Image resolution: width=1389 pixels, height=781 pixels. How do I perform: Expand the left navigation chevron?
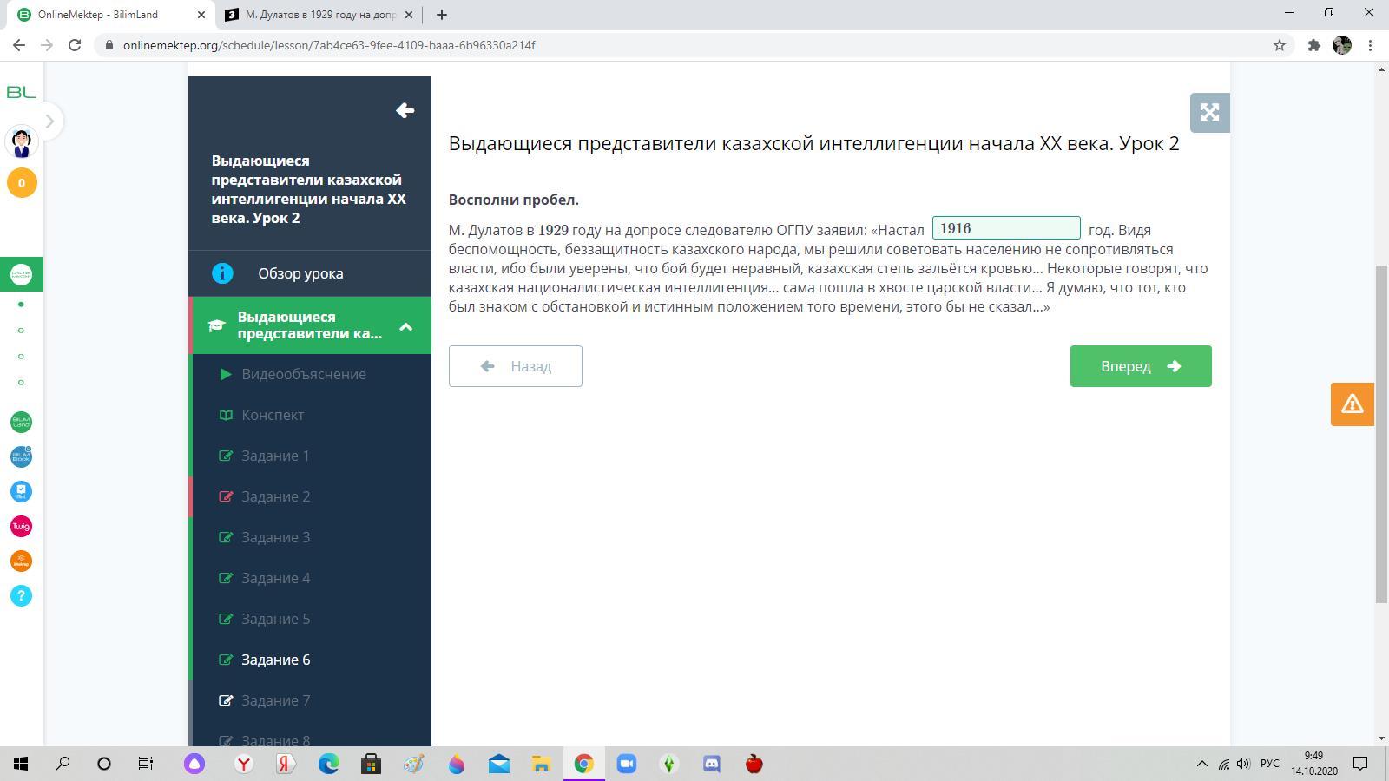pyautogui.click(x=49, y=121)
